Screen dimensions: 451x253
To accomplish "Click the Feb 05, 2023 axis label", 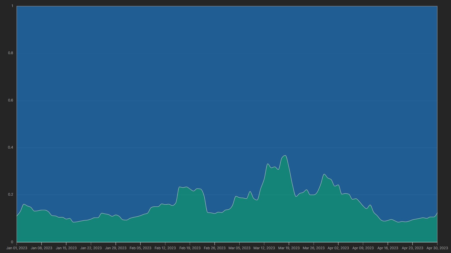I will [140, 248].
